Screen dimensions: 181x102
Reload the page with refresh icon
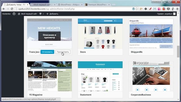[12, 9]
